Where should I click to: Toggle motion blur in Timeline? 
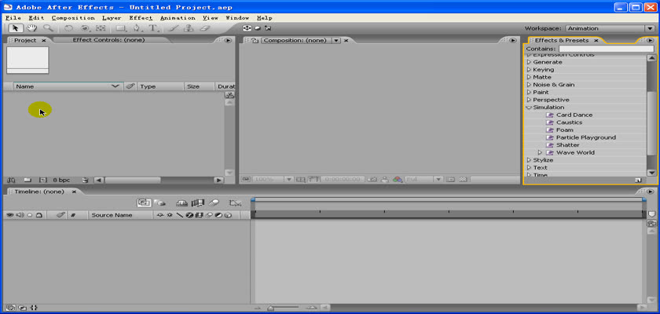point(214,203)
